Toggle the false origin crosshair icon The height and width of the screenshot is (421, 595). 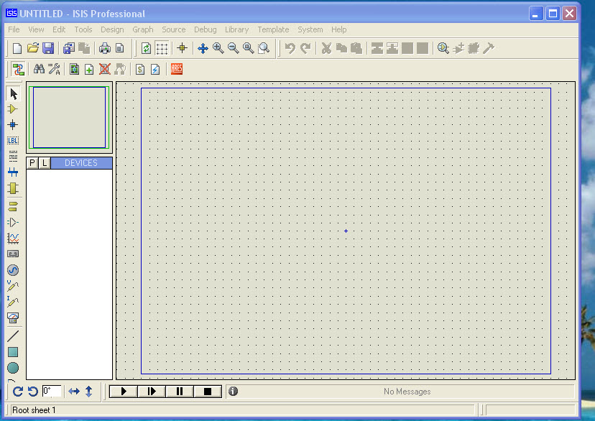pyautogui.click(x=182, y=49)
